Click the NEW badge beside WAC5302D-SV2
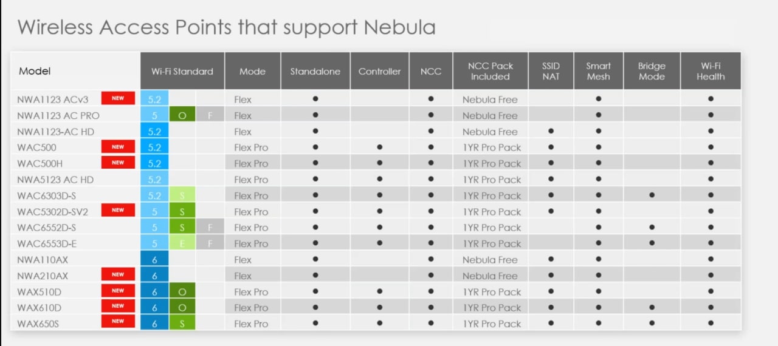 click(x=118, y=211)
